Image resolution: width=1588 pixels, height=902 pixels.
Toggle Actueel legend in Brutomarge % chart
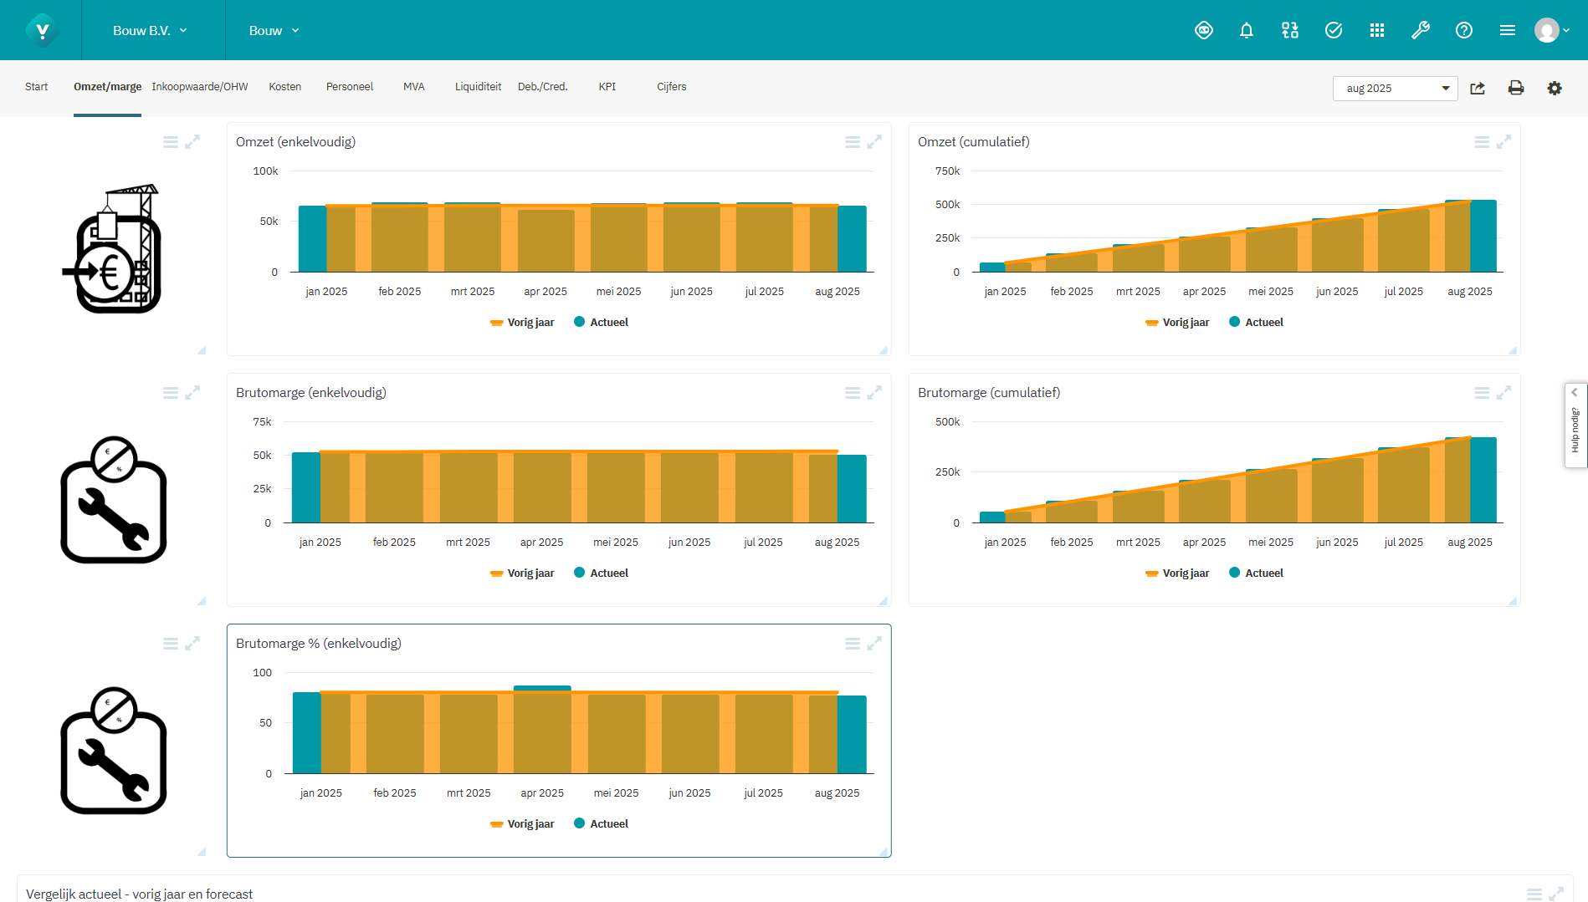click(601, 824)
